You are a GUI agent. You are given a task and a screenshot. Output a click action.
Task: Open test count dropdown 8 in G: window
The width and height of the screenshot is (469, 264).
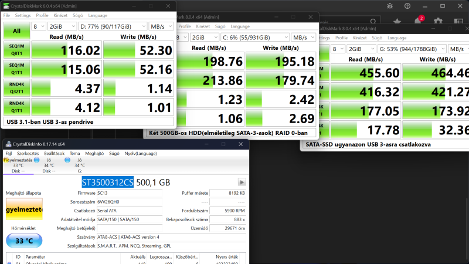338,49
